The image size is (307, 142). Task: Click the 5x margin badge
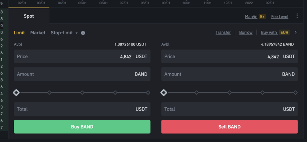[262, 17]
